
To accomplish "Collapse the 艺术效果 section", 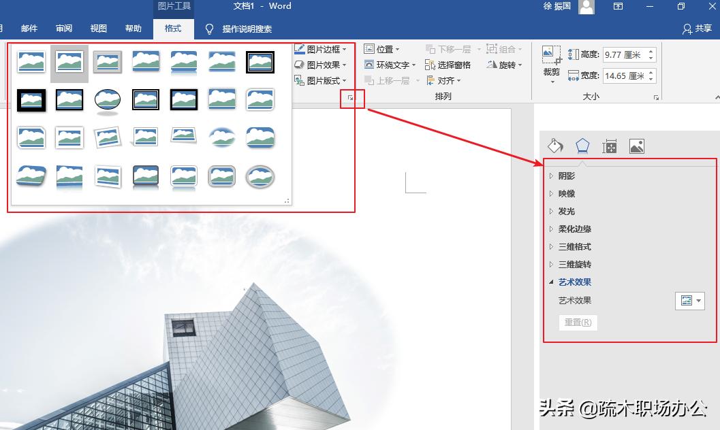I will [573, 282].
